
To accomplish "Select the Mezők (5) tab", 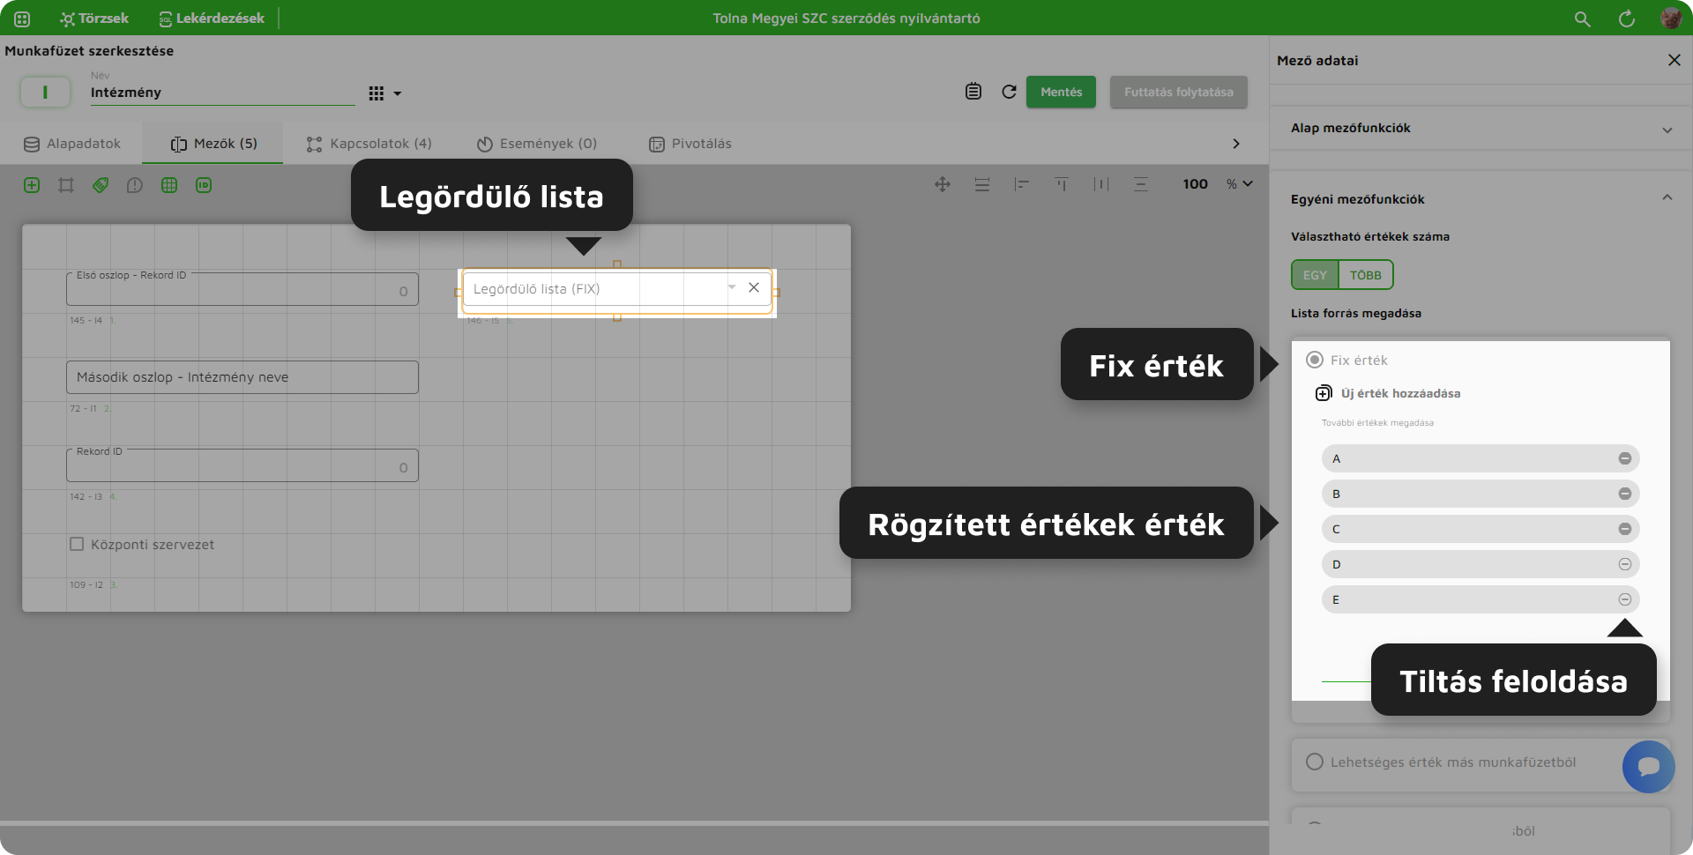I will click(x=214, y=144).
